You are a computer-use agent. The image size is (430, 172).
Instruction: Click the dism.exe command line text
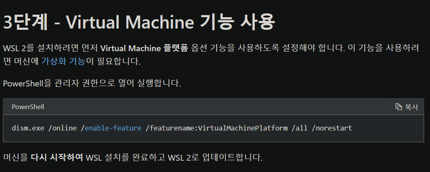182,128
